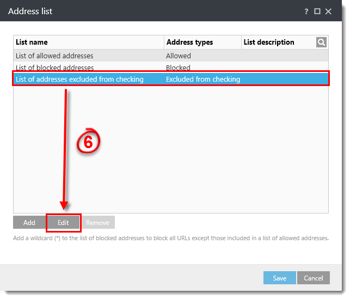Close the Address list dialog
350x299 pixels.
click(x=328, y=11)
